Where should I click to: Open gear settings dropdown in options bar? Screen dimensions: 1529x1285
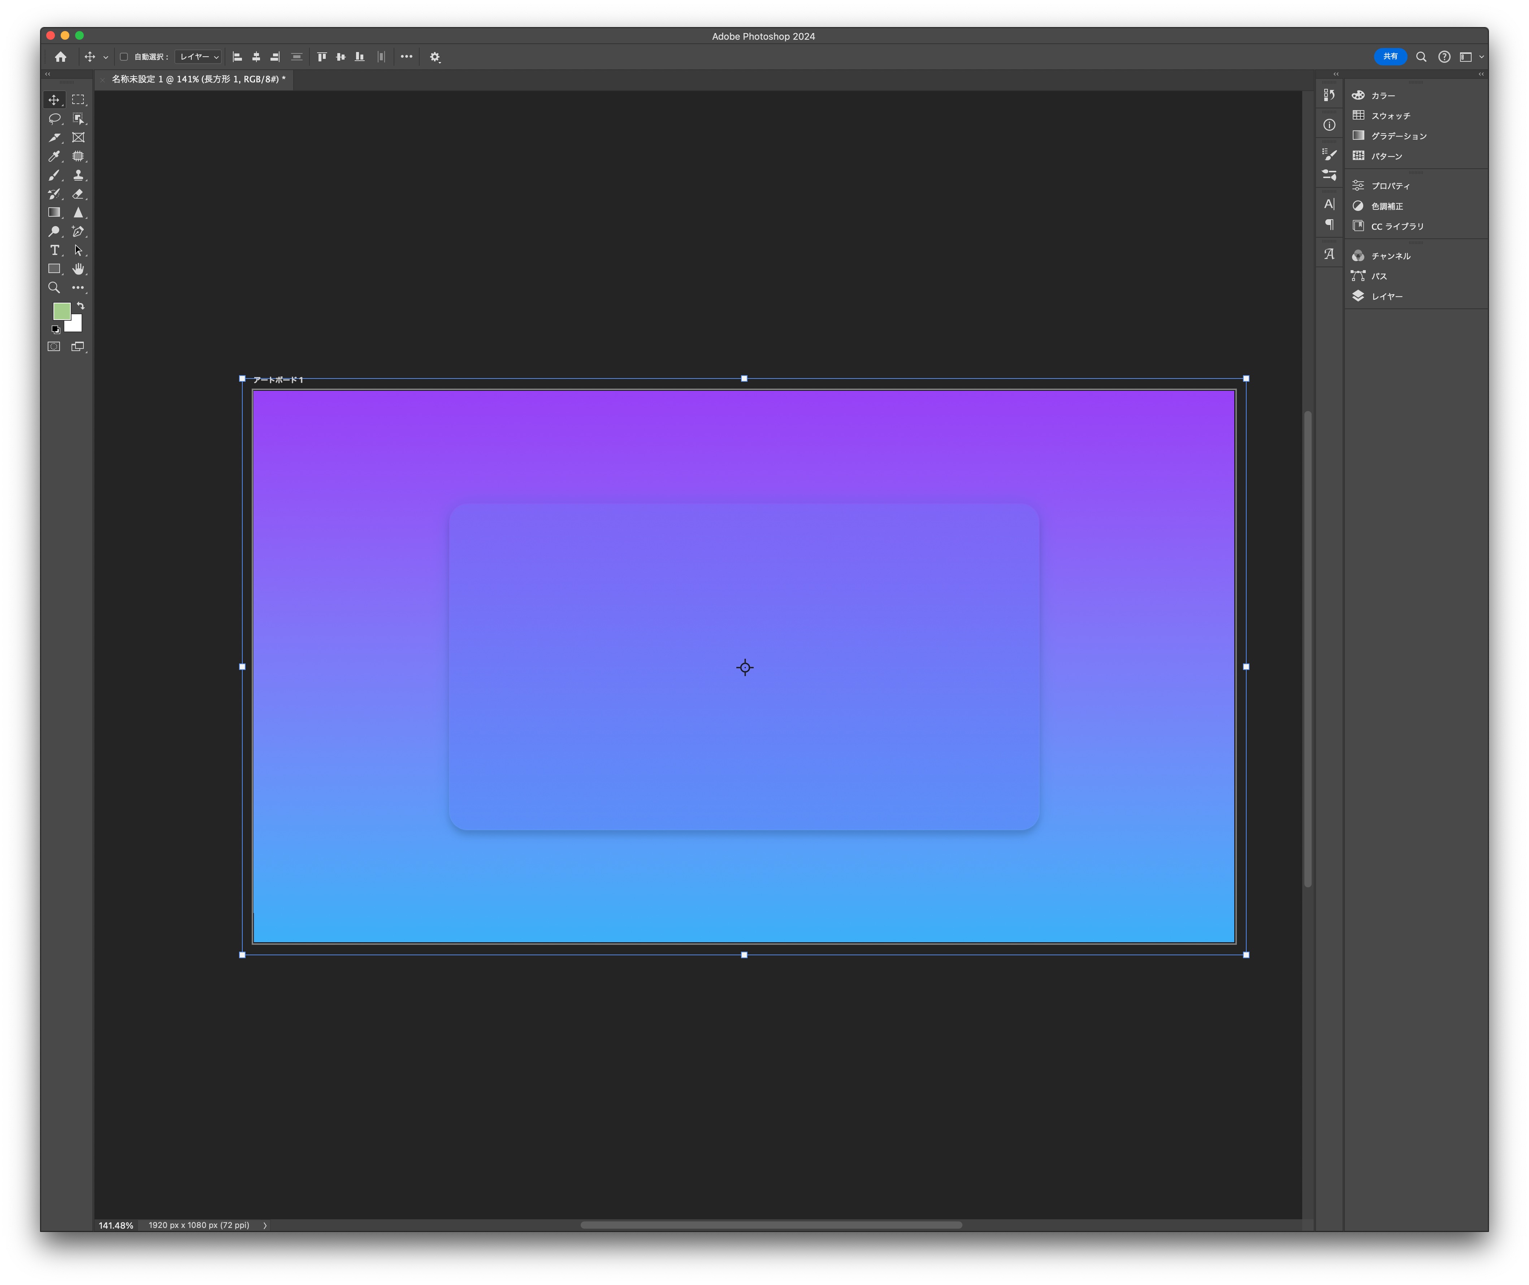[x=435, y=57]
